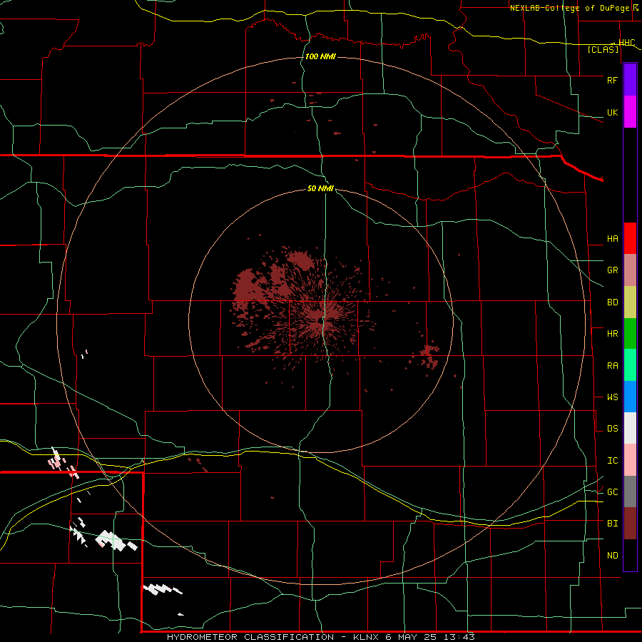This screenshot has width=642, height=642.
Task: Click the '50 NMI' range ring label
Action: coord(320,188)
